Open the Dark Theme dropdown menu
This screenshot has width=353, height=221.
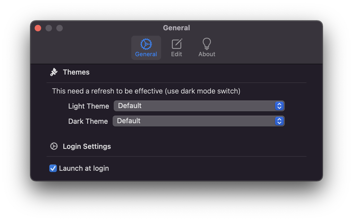198,121
